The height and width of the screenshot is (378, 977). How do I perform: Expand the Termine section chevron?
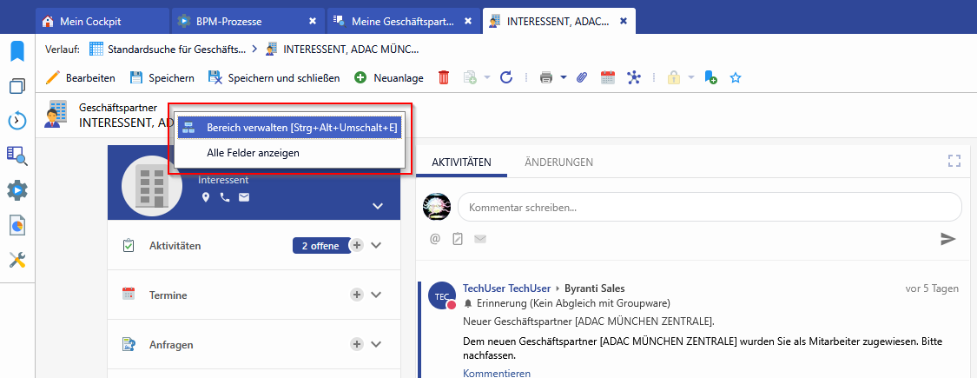(376, 295)
